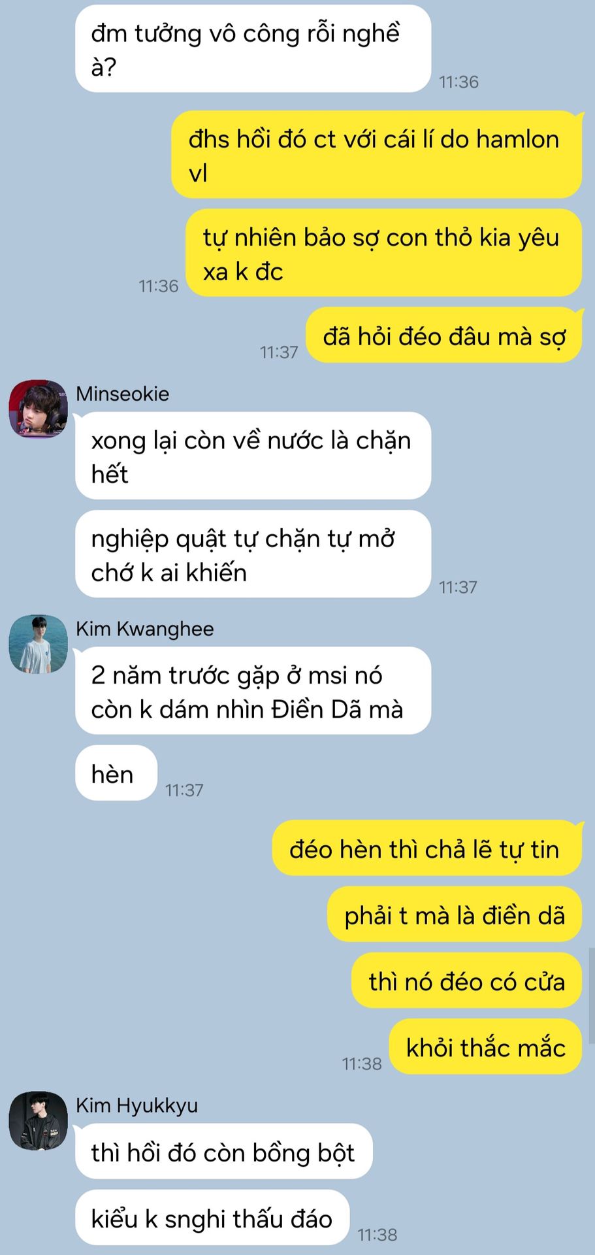Tap Kim Kwanghee's profile picture

(38, 644)
